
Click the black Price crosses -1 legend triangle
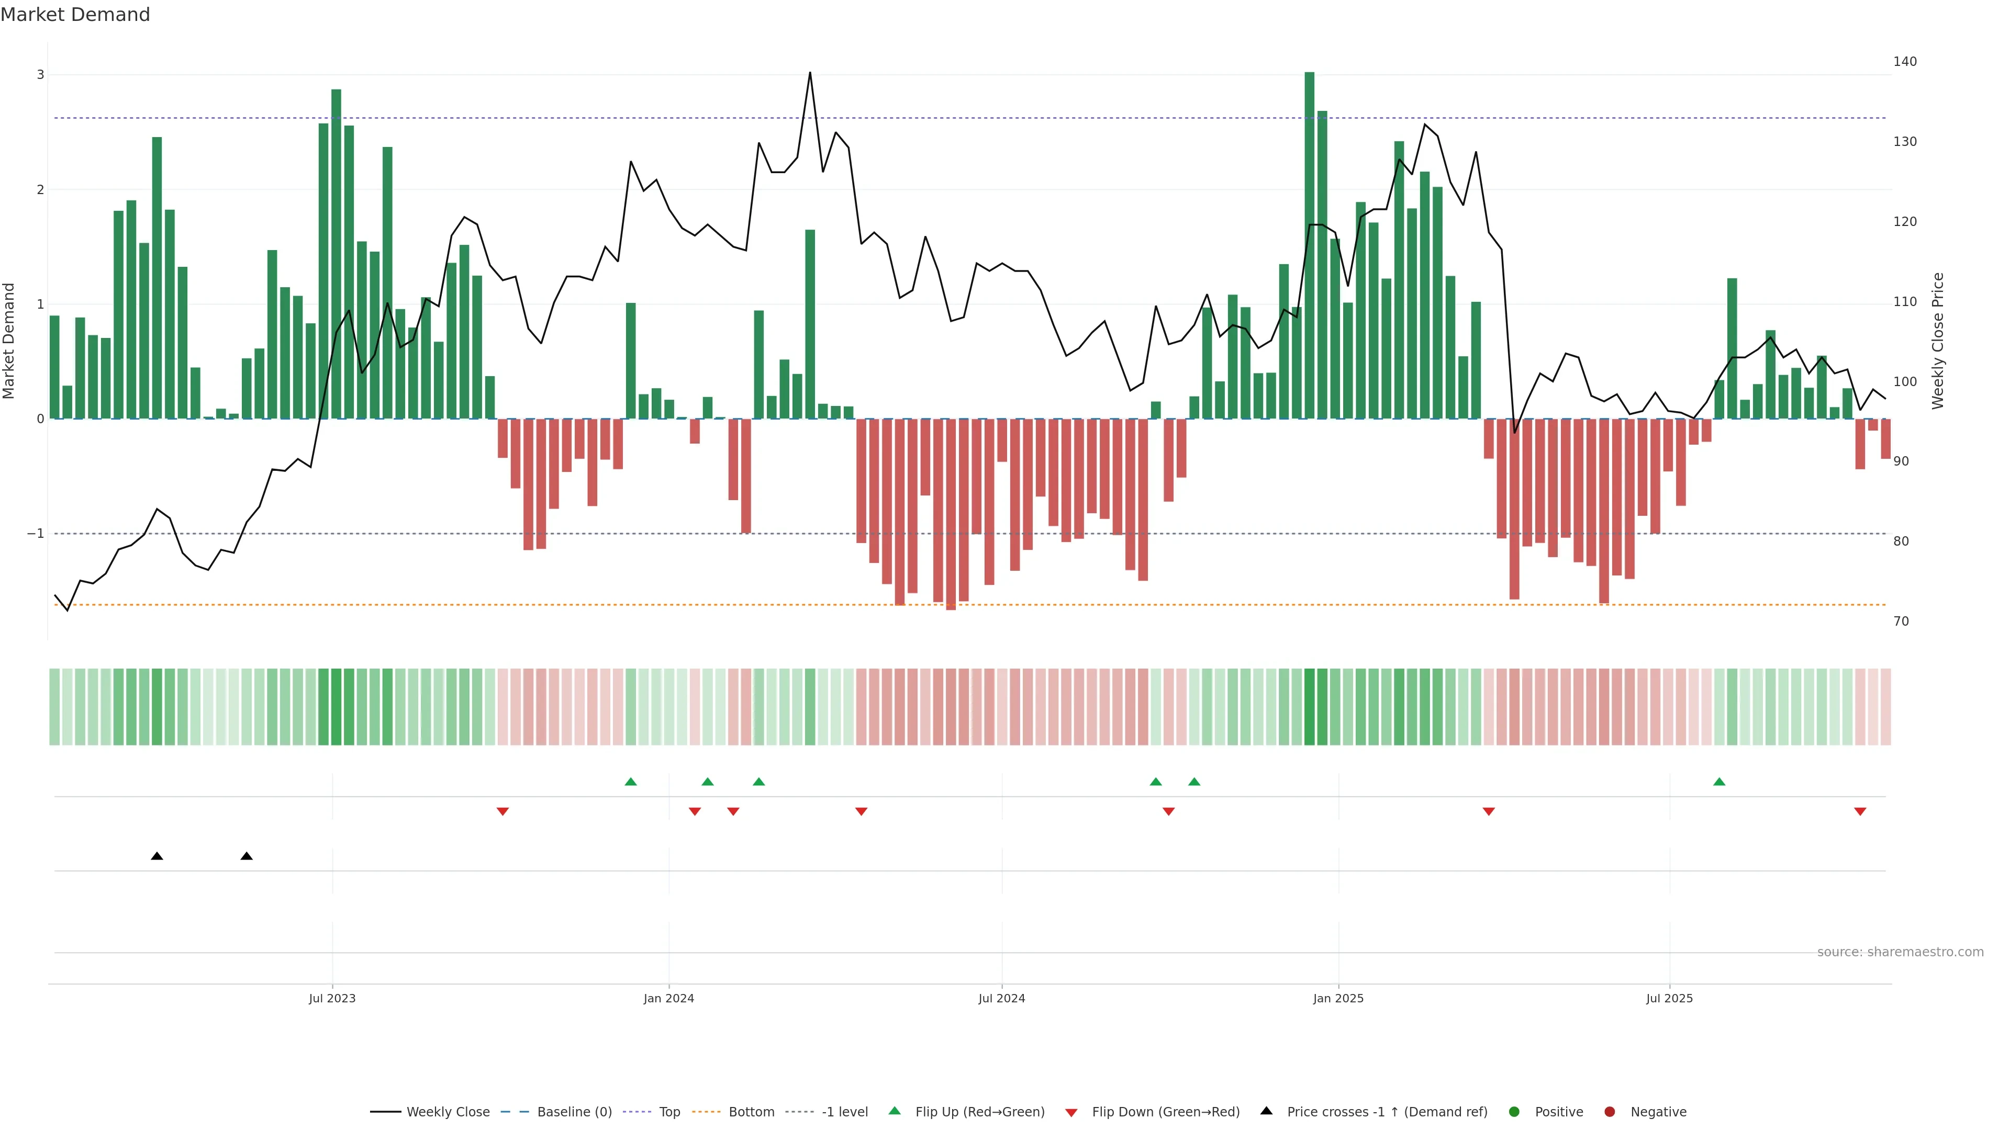pyautogui.click(x=1266, y=1111)
